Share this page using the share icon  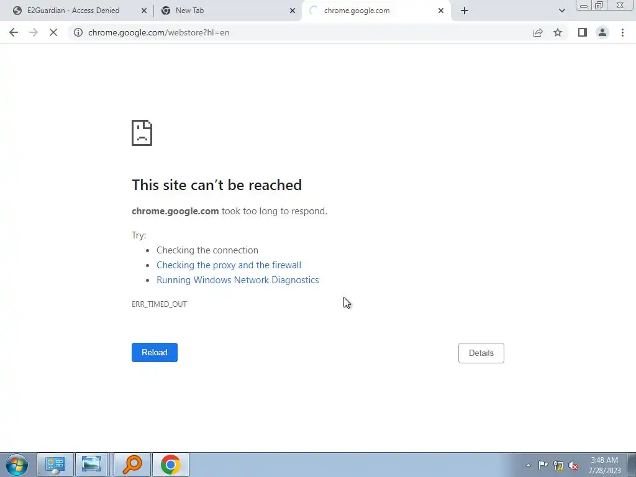click(538, 32)
